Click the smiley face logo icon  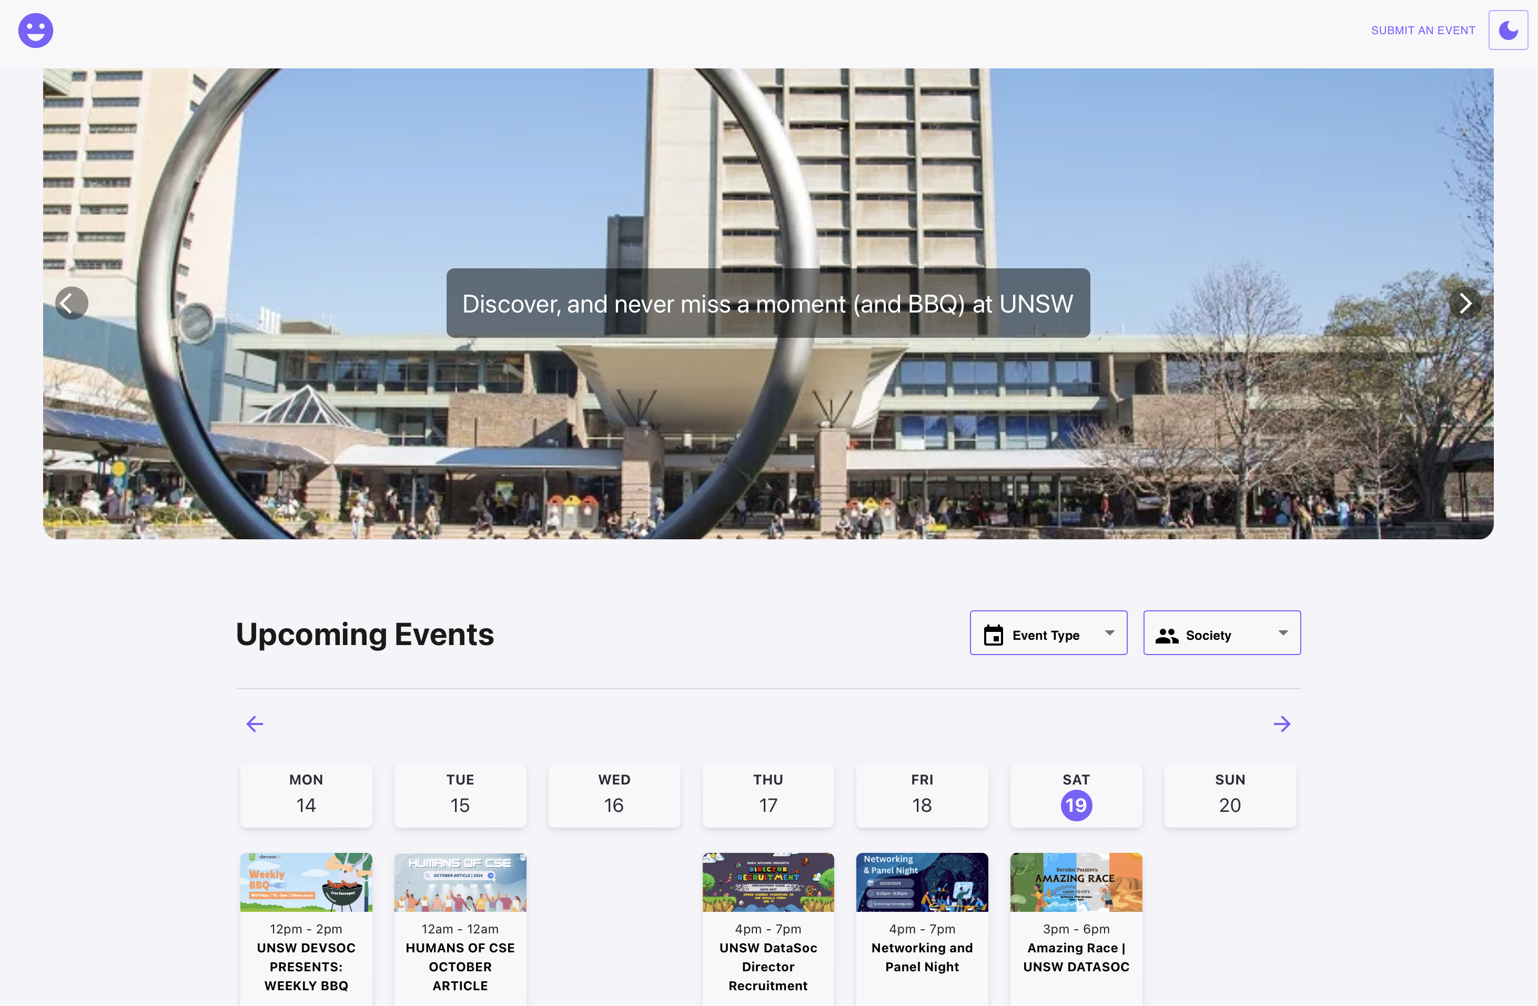36,31
